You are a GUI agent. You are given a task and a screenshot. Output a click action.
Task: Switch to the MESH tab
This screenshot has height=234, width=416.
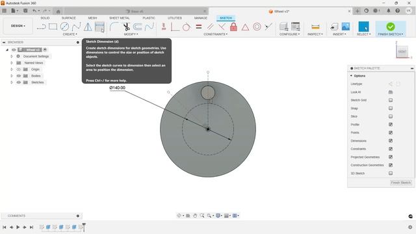(x=92, y=18)
